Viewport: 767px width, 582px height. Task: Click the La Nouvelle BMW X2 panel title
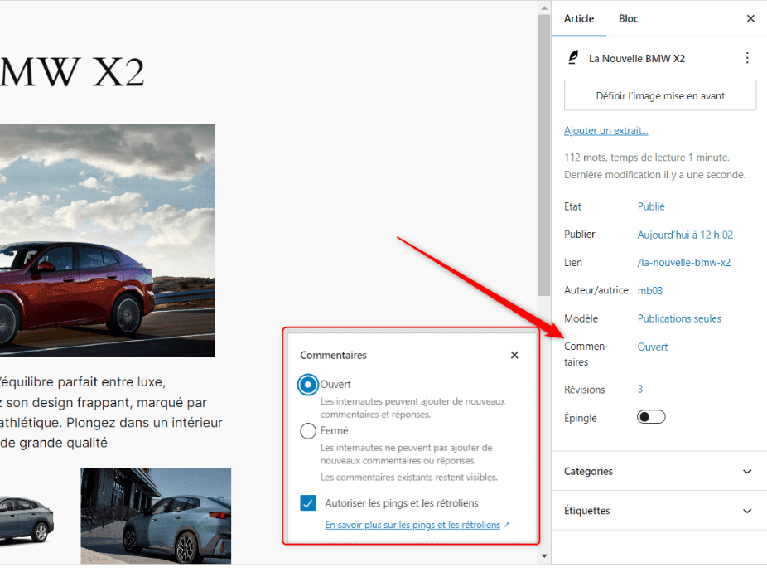pyautogui.click(x=636, y=59)
